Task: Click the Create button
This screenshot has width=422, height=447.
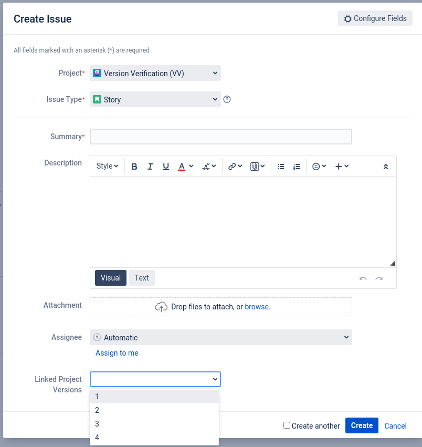Action: pos(362,425)
